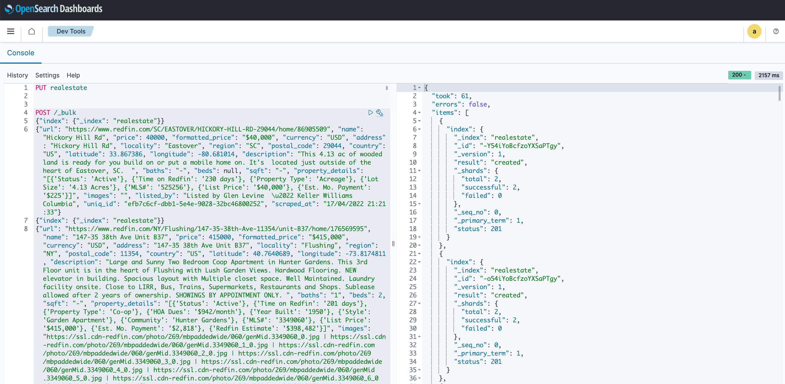Fold the second "index" object line 22
The height and width of the screenshot is (384, 785).
tap(420, 262)
